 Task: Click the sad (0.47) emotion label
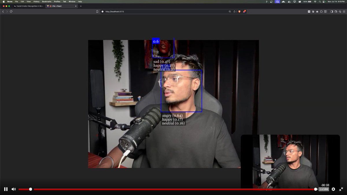(x=161, y=62)
